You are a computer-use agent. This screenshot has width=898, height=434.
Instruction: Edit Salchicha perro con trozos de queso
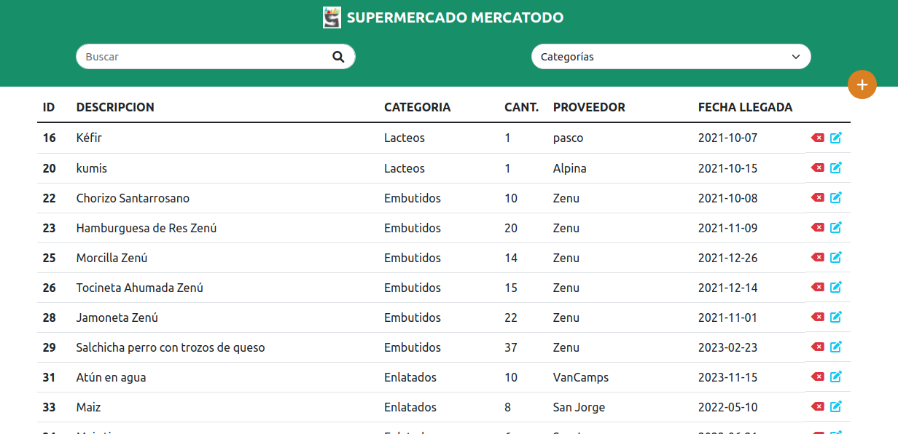click(x=836, y=347)
